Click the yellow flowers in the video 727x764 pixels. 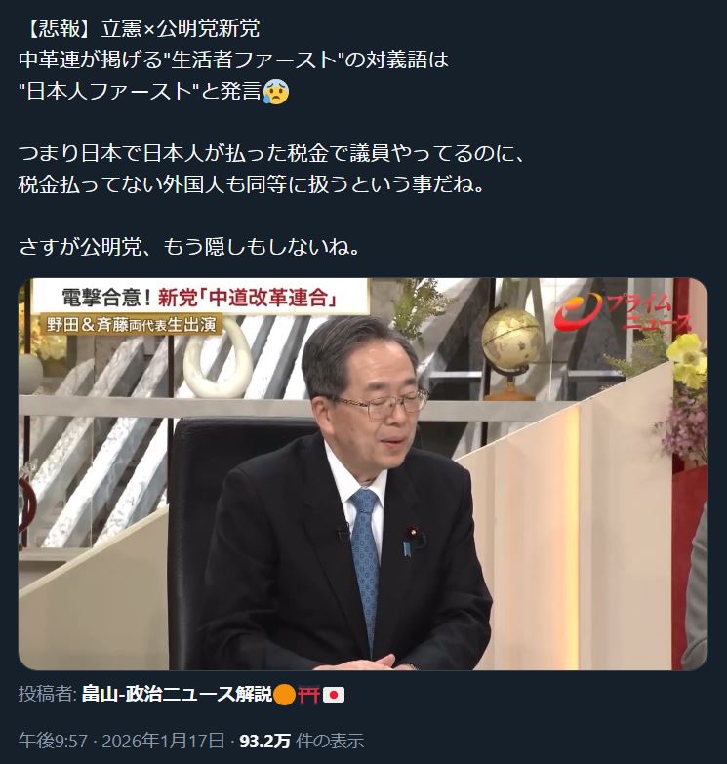pyautogui.click(x=687, y=361)
